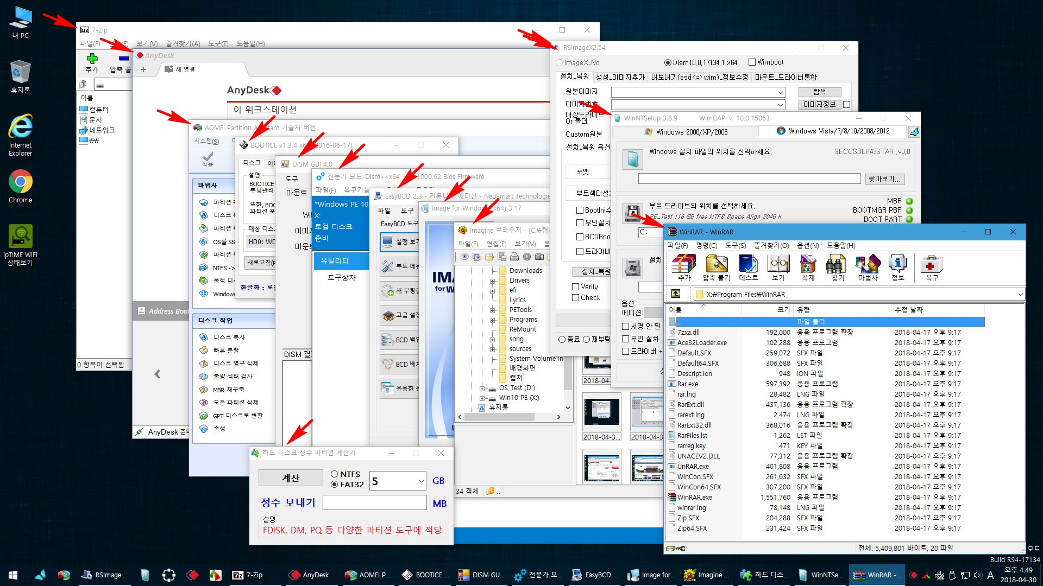Click the volume speaker tray icon

click(x=978, y=575)
